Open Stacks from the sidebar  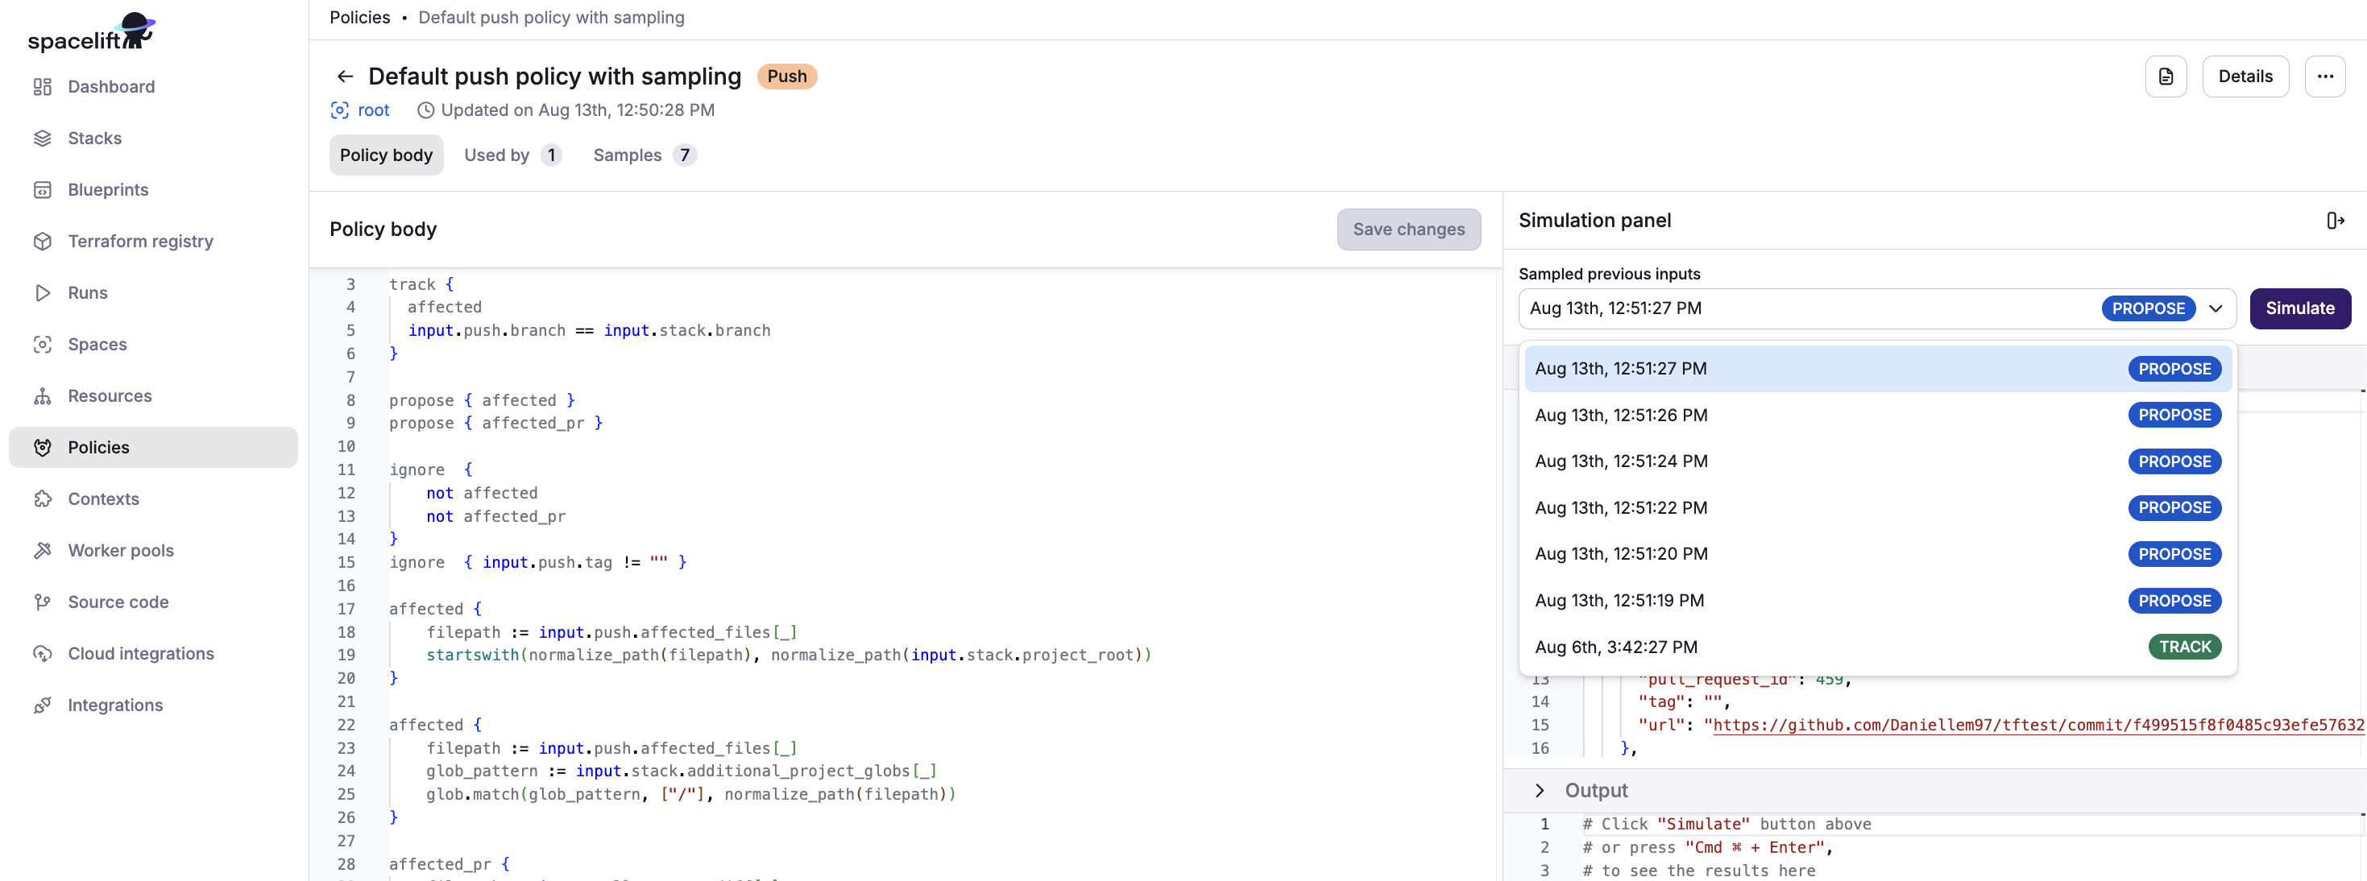pyautogui.click(x=93, y=138)
